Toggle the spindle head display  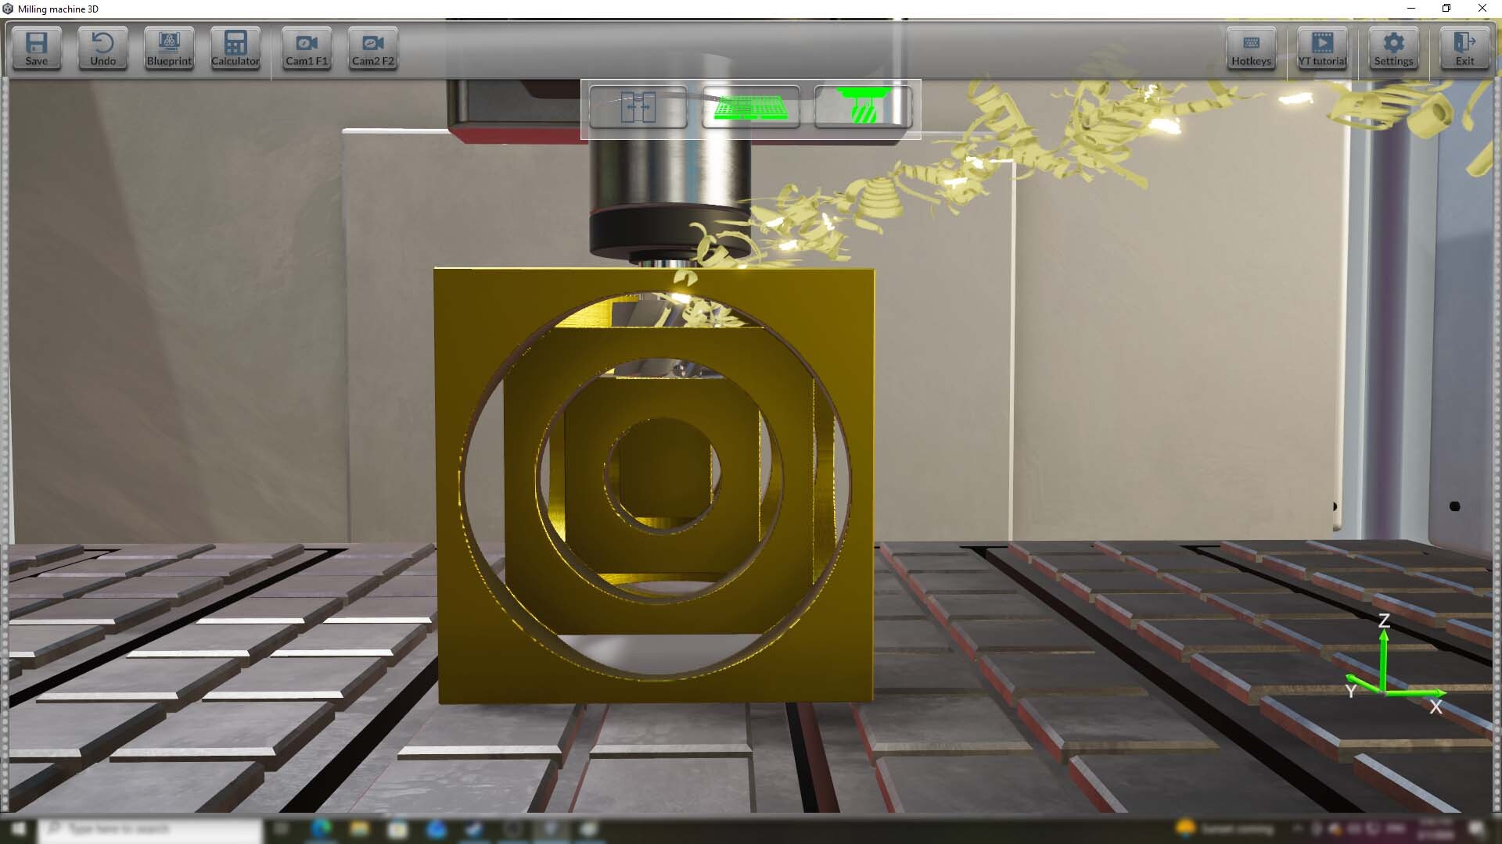[x=864, y=108]
